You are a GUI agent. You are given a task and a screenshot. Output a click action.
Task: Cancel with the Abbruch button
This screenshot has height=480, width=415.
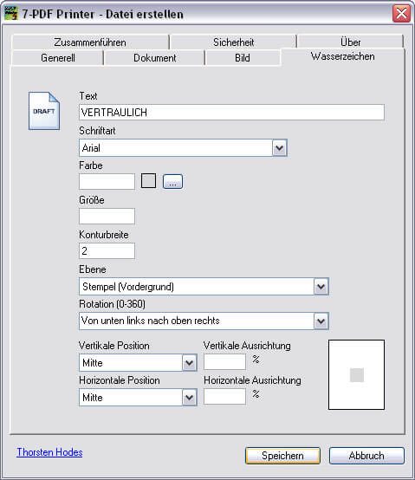click(366, 456)
